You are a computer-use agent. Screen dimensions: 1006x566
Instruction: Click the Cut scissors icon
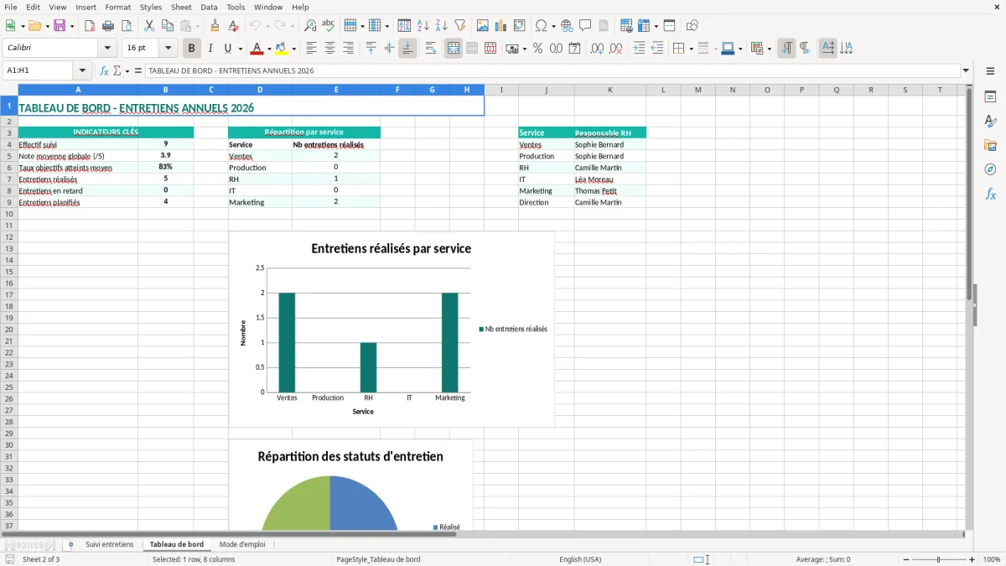click(x=149, y=26)
